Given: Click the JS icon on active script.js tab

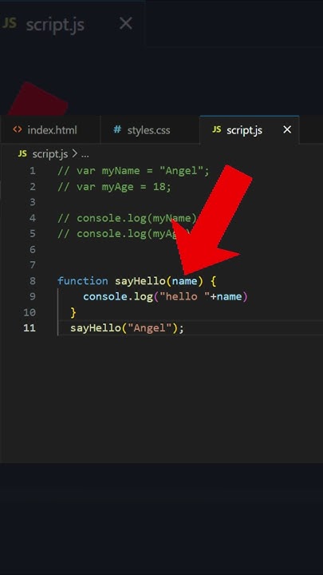Looking at the screenshot, I should coord(217,129).
